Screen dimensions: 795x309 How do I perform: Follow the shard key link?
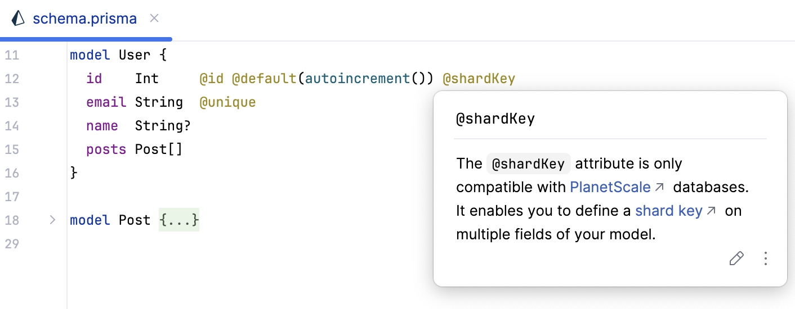pyautogui.click(x=669, y=211)
